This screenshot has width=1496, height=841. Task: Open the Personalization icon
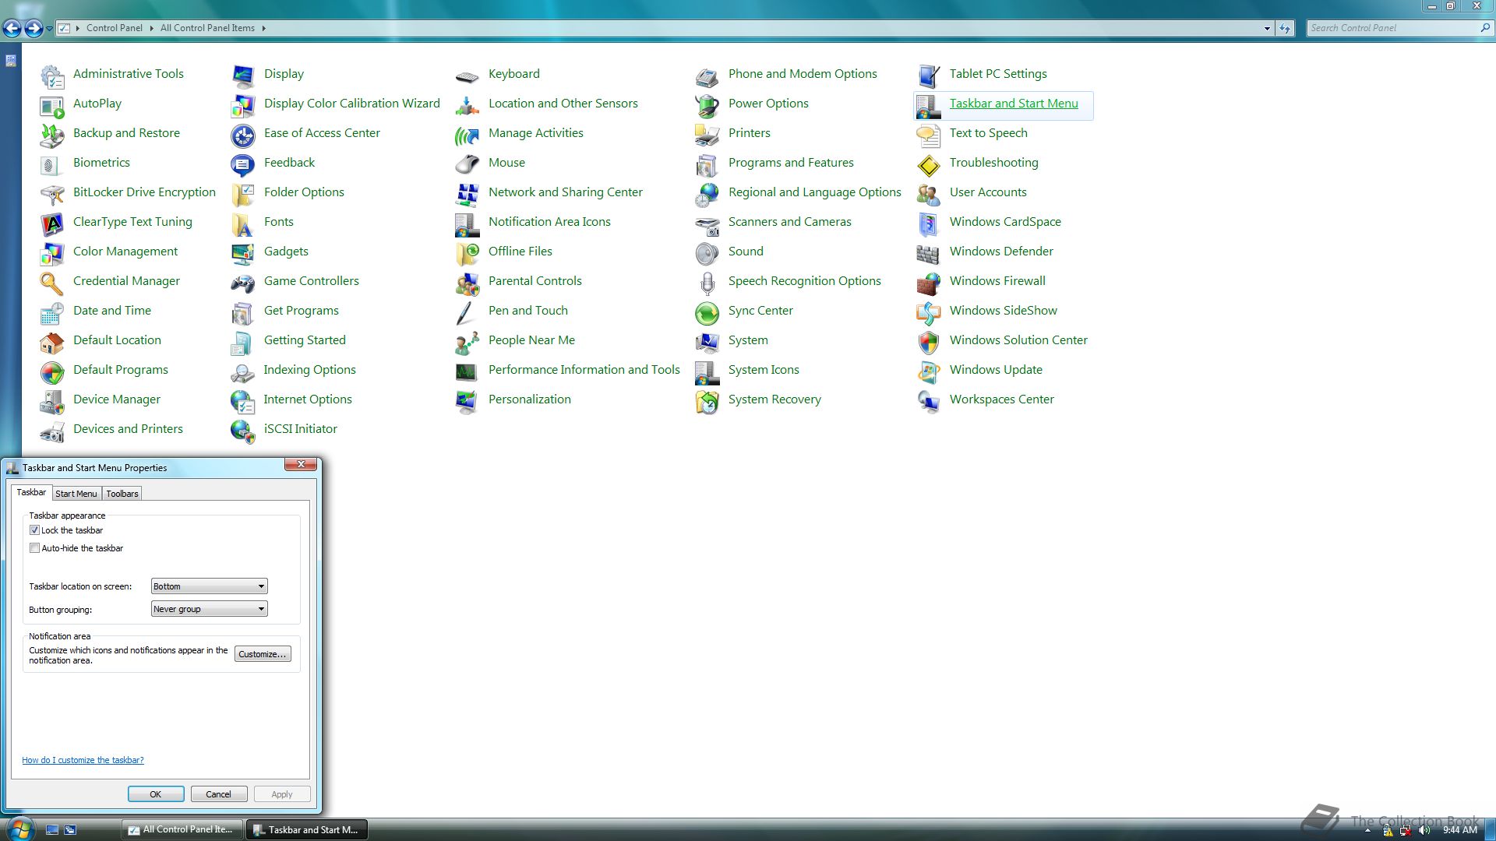click(467, 401)
